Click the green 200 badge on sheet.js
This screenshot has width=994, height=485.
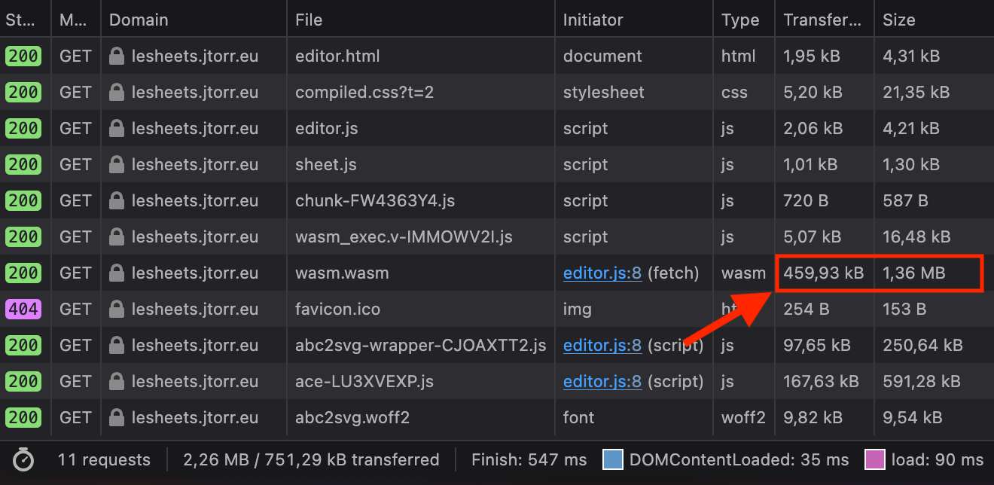(x=25, y=164)
